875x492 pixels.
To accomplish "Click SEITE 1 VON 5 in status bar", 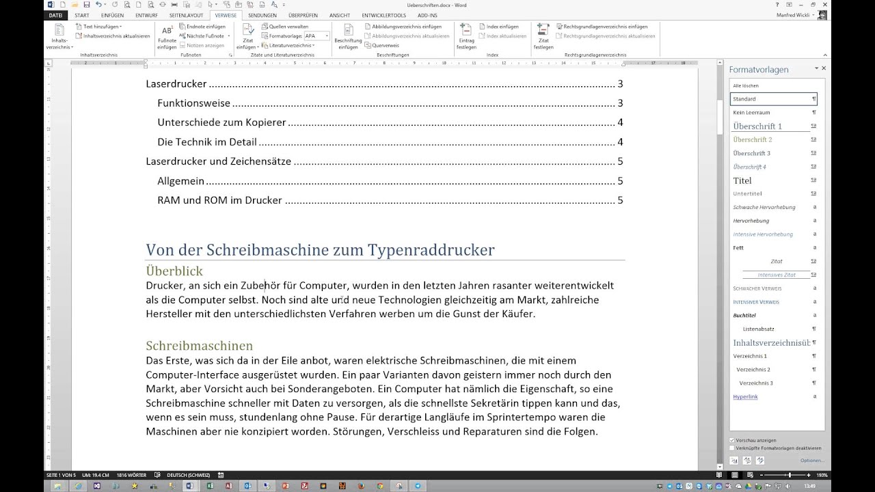I will click(62, 474).
